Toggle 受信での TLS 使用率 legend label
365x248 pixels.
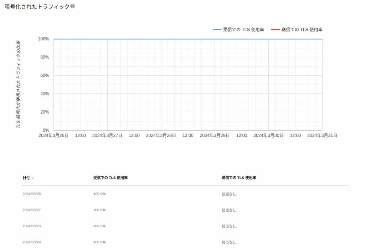(243, 30)
